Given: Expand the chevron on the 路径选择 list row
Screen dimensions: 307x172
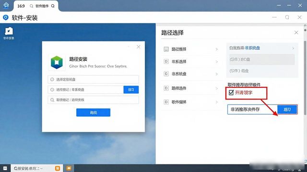Looking at the screenshot, I should tap(217, 88).
